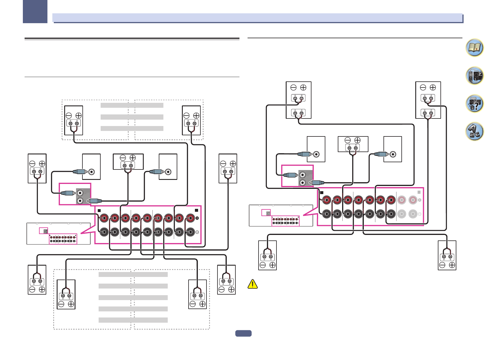487x345 pixels.
Task: Click the greyed-out speaker terminals in right diagram
Action: pos(407,207)
